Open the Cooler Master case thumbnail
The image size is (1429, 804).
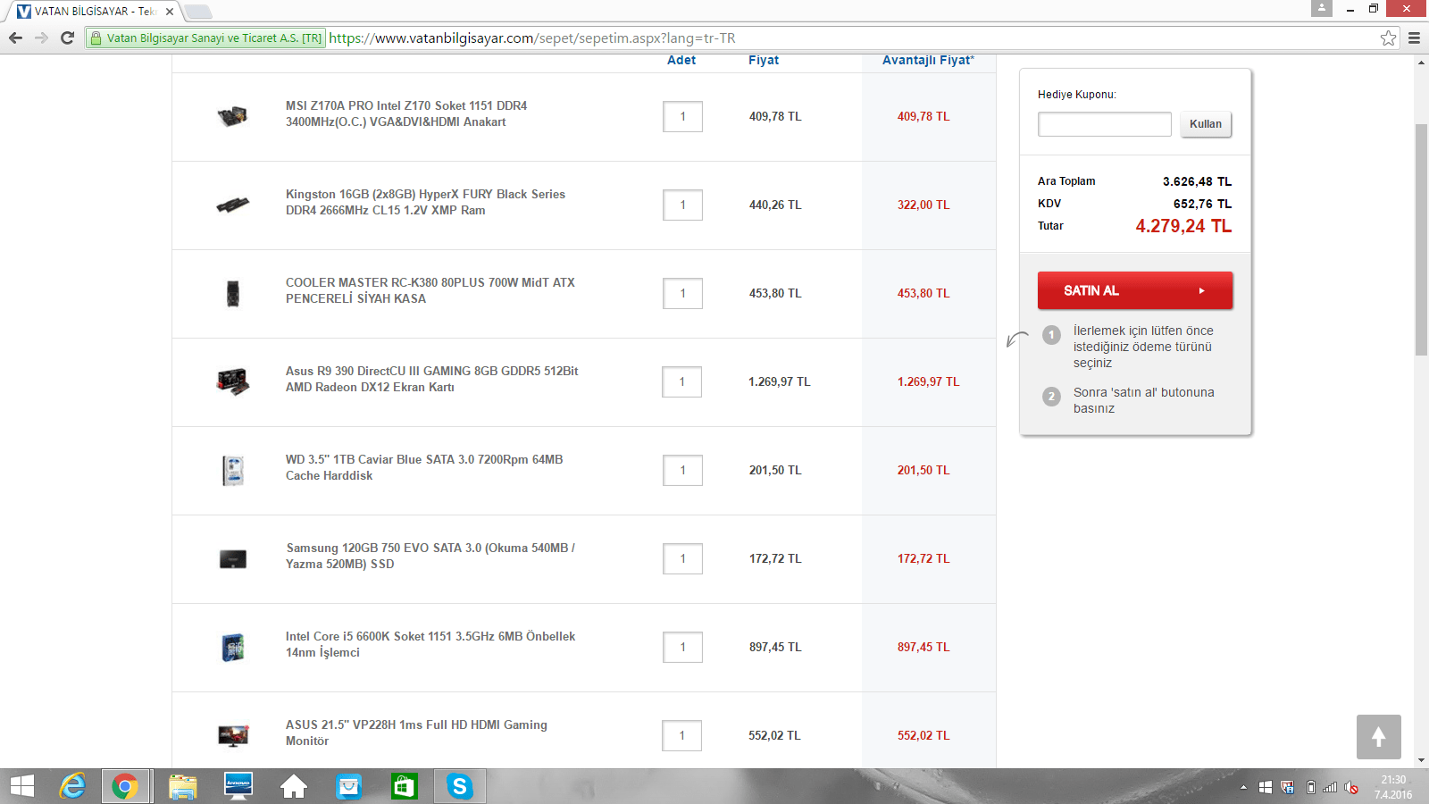(232, 293)
